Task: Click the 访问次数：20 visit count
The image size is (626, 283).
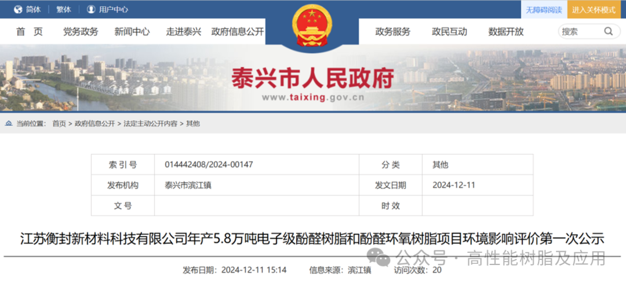Action: coord(417,270)
